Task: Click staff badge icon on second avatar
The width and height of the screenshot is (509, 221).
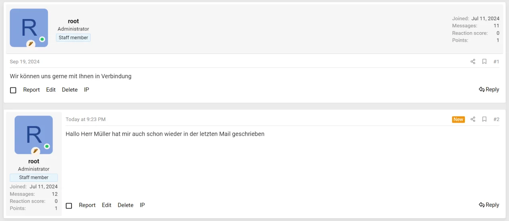Action: [35, 151]
